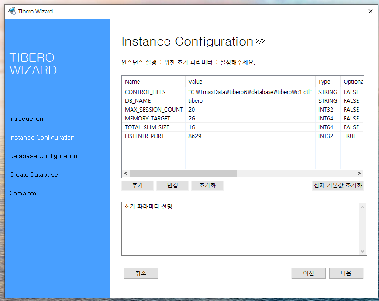Click the 전체 기본값 초기화 button
The height and width of the screenshot is (301, 379).
tap(338, 186)
